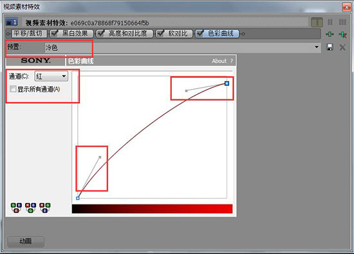354x254 pixels.
Task: Select the highlighted single-pane view icon
Action: click(317, 22)
